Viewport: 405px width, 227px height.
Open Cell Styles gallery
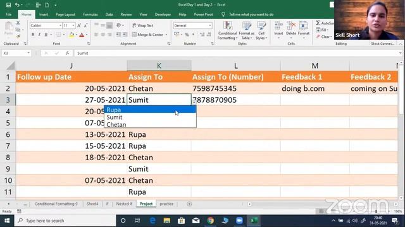tap(261, 31)
